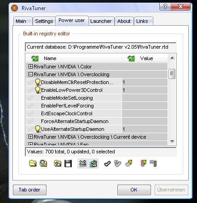Toggle checkmark for ForceAlternateStartupDaemon row

(x=30, y=121)
